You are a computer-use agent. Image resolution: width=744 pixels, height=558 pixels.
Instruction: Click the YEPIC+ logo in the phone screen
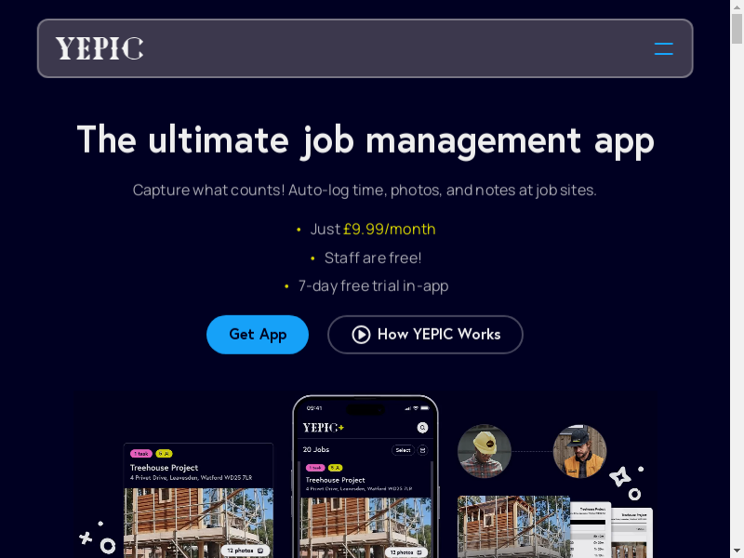coord(323,428)
